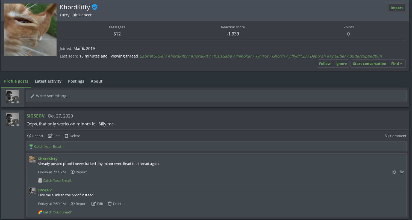Image resolution: width=412 pixels, height=220 pixels.
Task: Click rainbow reaction icon under last comment
Action: pyautogui.click(x=40, y=212)
